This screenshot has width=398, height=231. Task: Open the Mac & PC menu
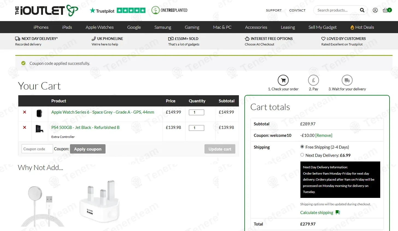pos(222,27)
